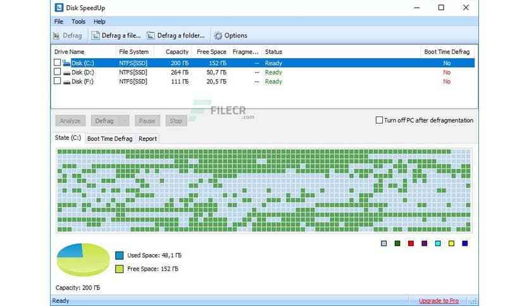Screen dimensions: 529x306
Task: Click the Options toolbar label
Action: 236,35
